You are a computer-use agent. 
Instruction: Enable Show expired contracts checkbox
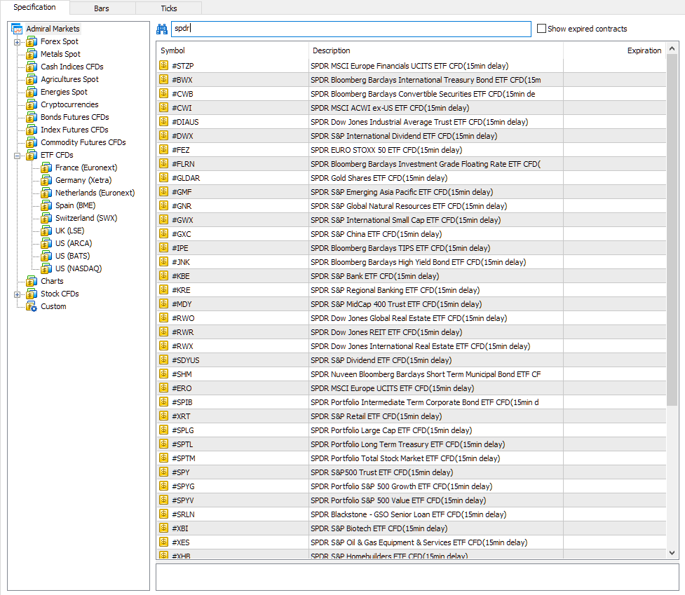point(541,29)
